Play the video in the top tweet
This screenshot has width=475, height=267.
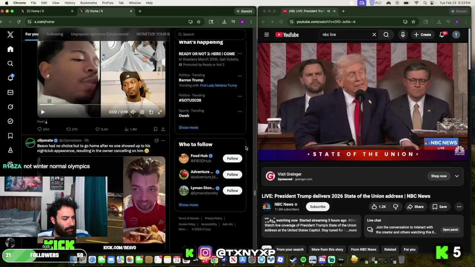click(43, 112)
